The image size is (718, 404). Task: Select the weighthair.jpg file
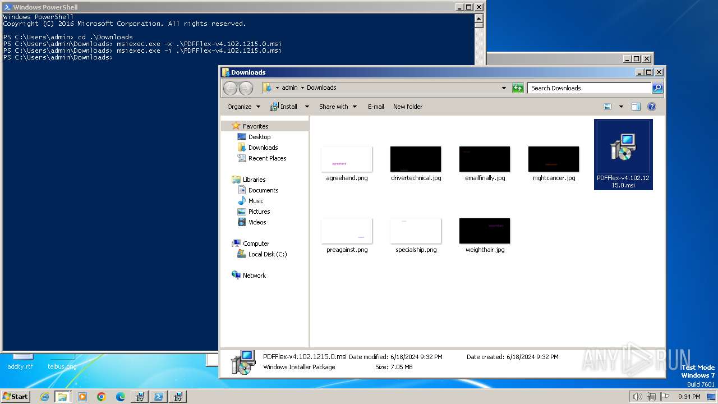click(x=485, y=236)
